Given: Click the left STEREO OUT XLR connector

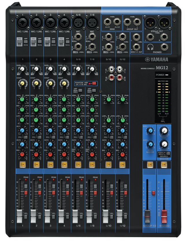Looking at the screenshot, I should (151, 22).
